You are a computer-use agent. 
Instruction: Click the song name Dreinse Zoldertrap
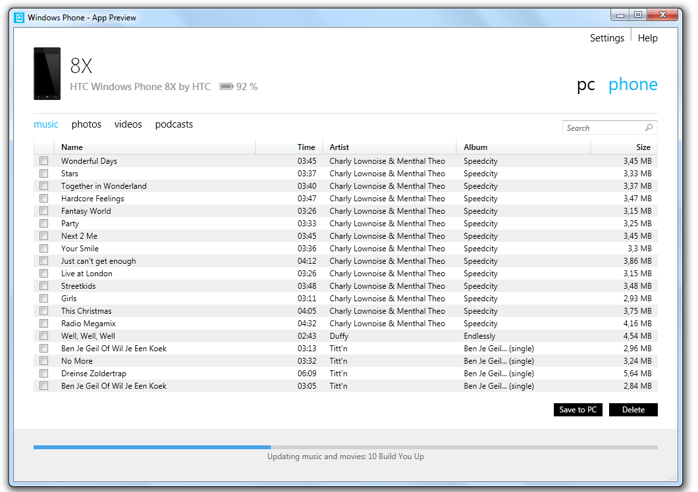pos(94,374)
